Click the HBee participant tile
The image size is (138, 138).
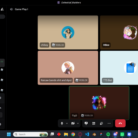point(119,32)
